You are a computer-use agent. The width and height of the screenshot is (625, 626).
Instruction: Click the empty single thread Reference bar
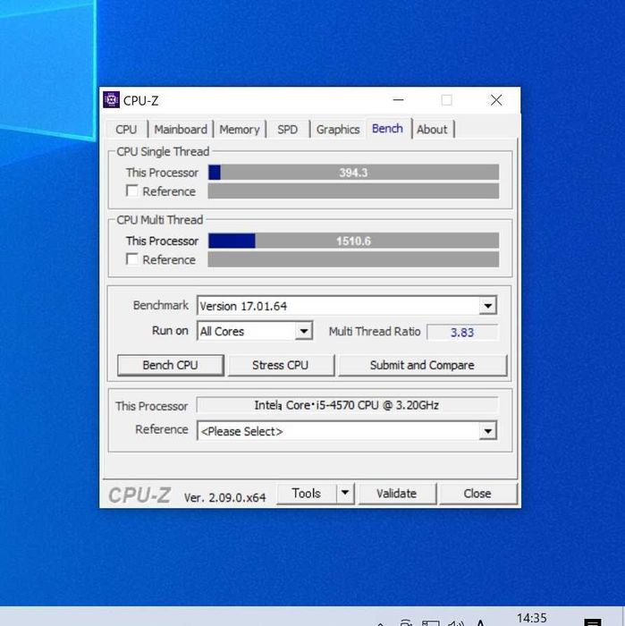pyautogui.click(x=353, y=191)
